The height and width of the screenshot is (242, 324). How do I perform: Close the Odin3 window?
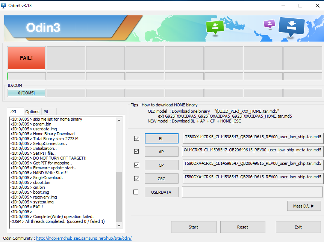pos(318,6)
